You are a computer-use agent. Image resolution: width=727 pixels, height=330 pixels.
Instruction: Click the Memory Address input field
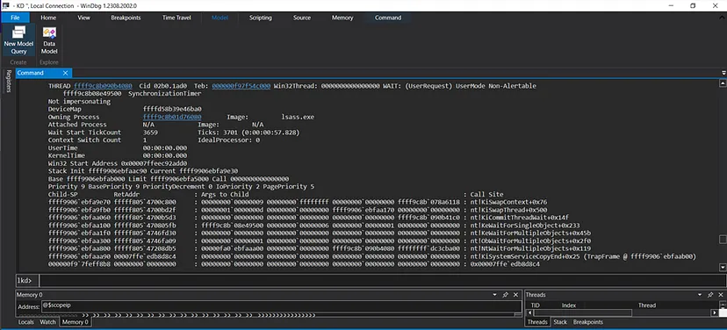(x=282, y=306)
